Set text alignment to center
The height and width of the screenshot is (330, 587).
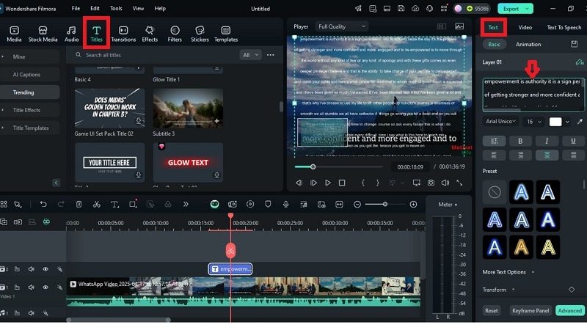coord(547,155)
